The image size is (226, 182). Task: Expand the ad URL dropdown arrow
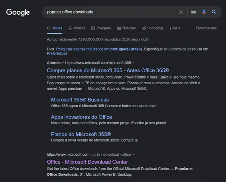(134, 63)
